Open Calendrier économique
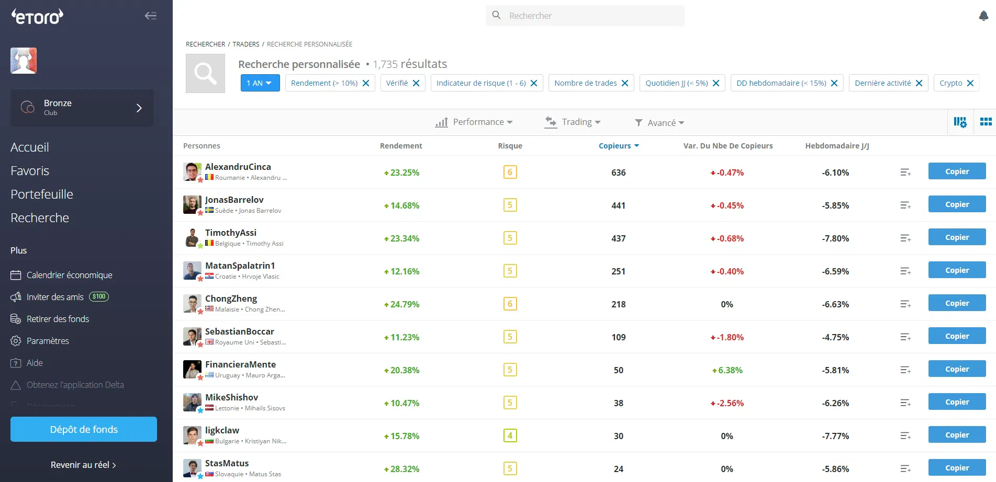 coord(62,275)
